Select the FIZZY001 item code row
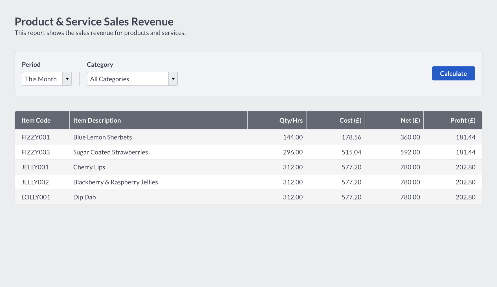Screen dimensions: 497x287 pos(36,137)
